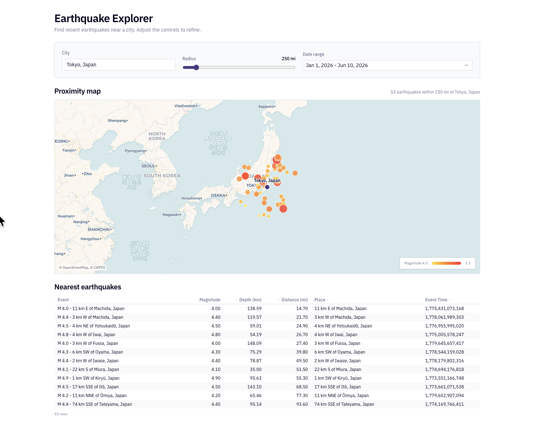Screen dimensions: 533x425
Task: Click the 53 earthquakes within 250 mi summary text
Action: tap(435, 92)
